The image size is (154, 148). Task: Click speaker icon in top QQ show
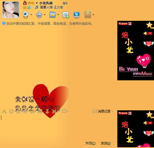146,33
